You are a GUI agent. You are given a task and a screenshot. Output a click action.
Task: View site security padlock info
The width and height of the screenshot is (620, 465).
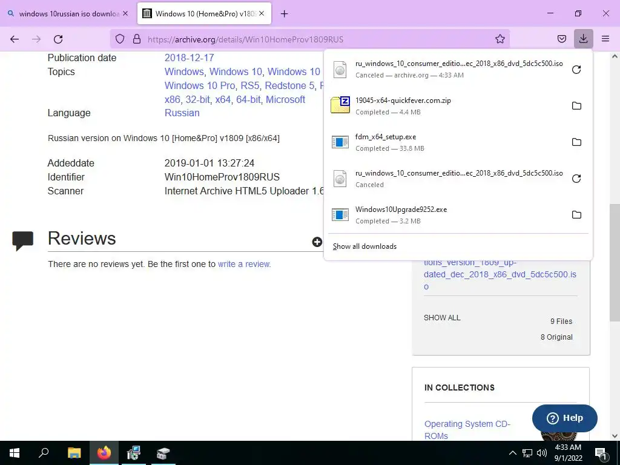pyautogui.click(x=137, y=39)
